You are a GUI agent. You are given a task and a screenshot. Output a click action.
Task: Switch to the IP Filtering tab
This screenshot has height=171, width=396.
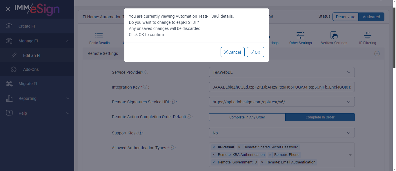click(367, 38)
